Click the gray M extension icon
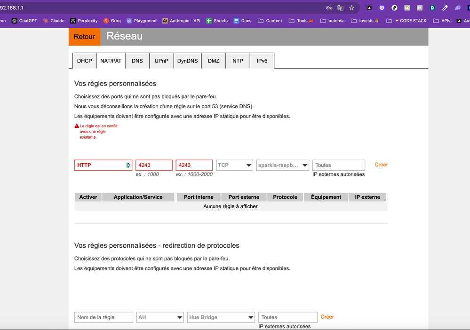Screen dimensions: 470x330 [420, 8]
